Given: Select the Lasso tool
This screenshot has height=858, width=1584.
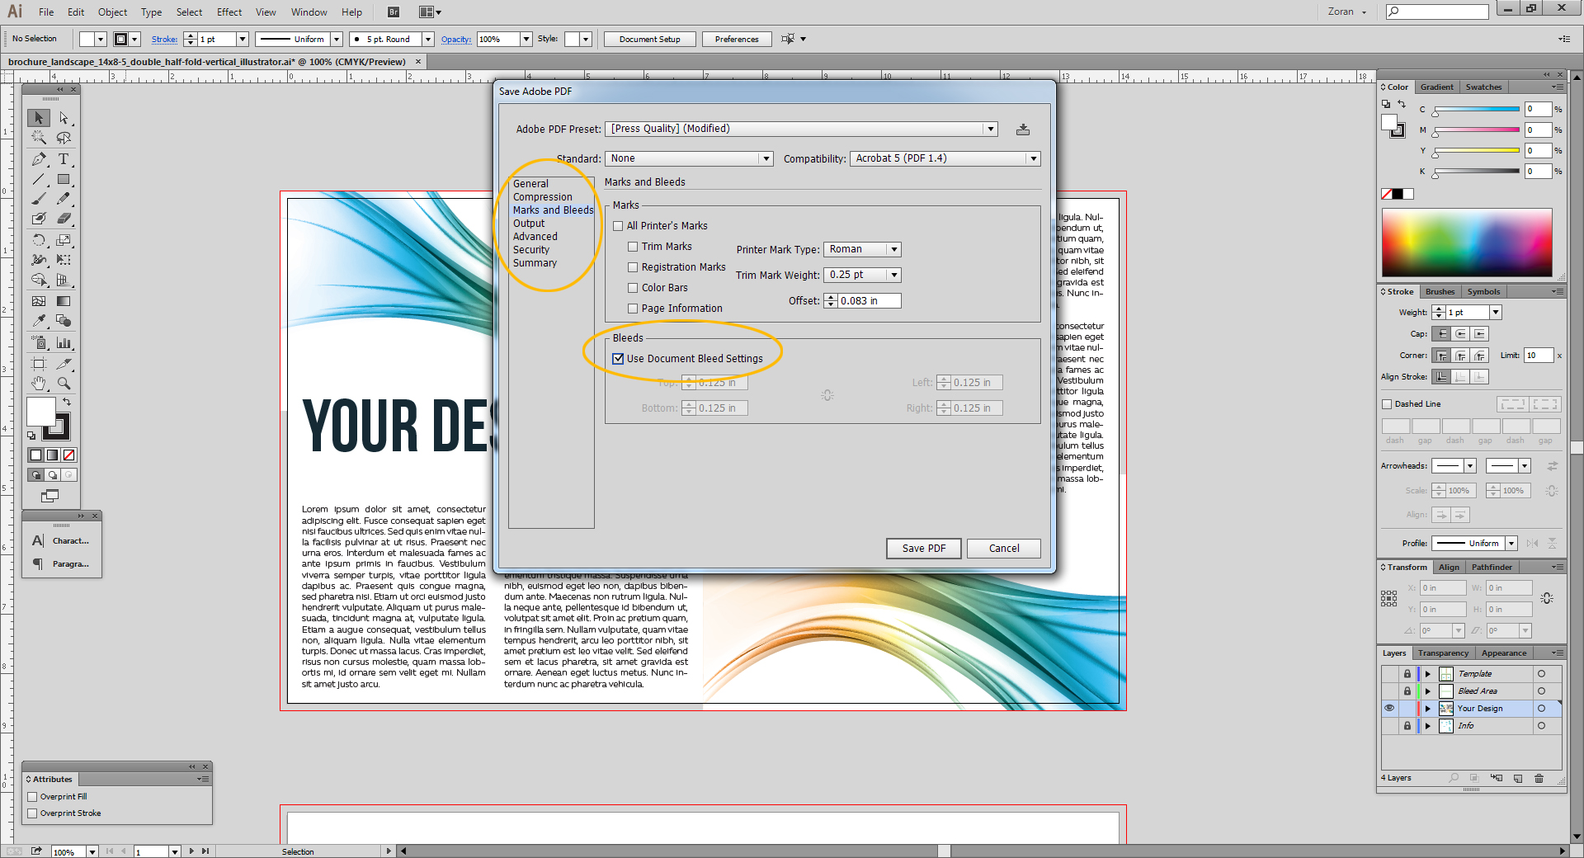Looking at the screenshot, I should coord(64,138).
